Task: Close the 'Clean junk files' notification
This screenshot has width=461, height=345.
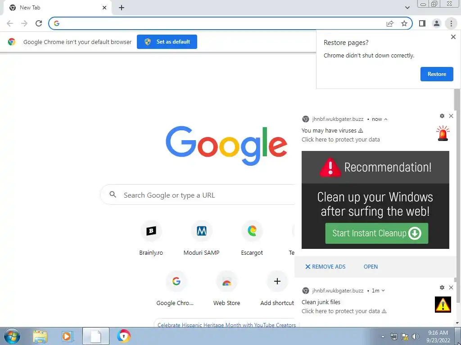Action: pos(451,287)
